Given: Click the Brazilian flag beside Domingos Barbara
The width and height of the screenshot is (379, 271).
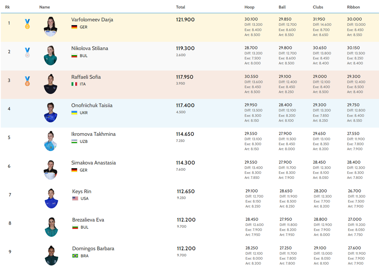Looking at the screenshot, I should 75,256.
